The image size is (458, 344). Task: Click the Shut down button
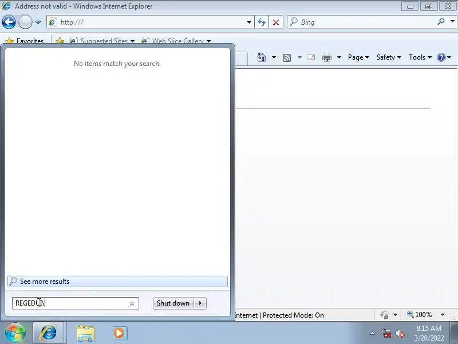(173, 303)
